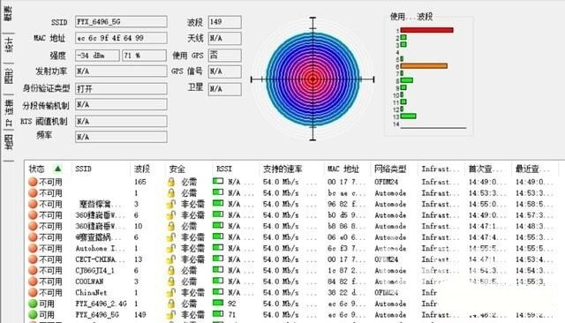This screenshot has height=323, width=565.
Task: Click the closed lock icon in the COOLWAN row
Action: (x=171, y=282)
